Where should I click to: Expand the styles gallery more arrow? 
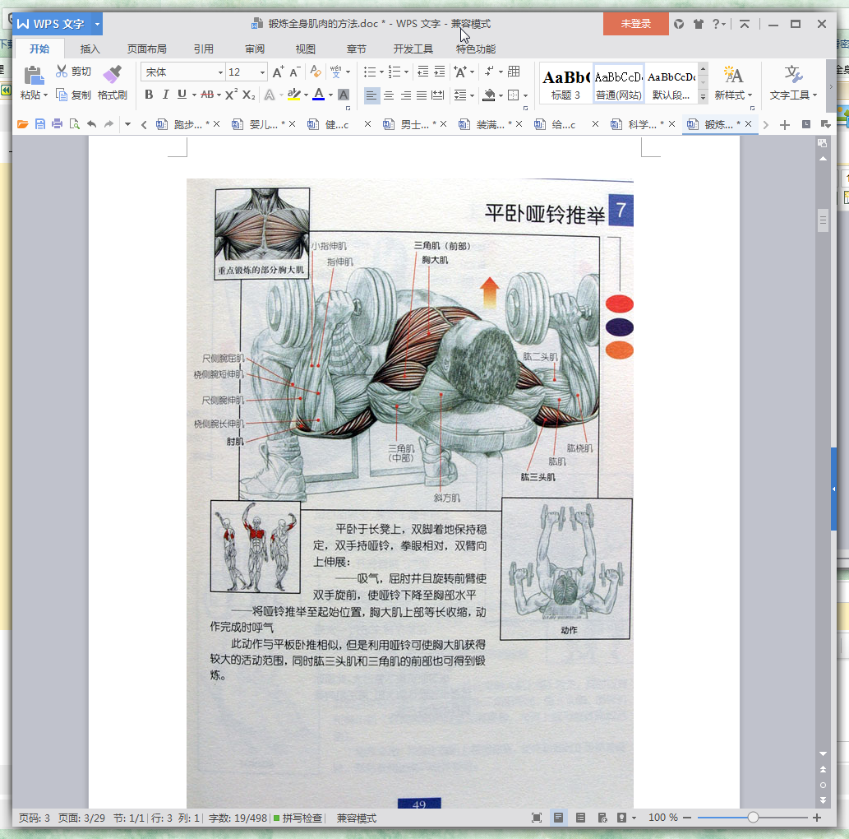704,96
